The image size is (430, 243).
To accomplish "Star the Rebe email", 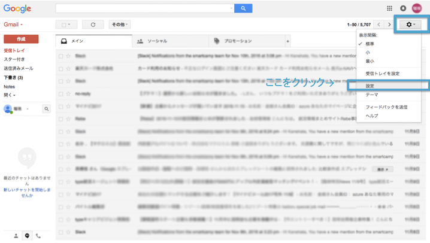I will tap(68, 119).
